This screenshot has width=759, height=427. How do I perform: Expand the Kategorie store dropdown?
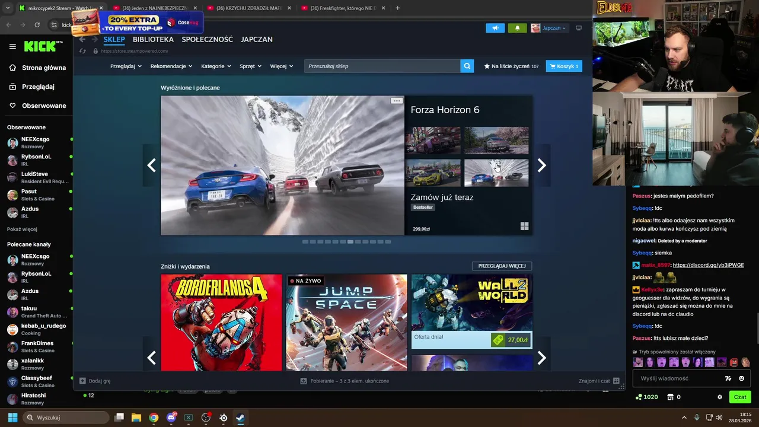click(216, 66)
